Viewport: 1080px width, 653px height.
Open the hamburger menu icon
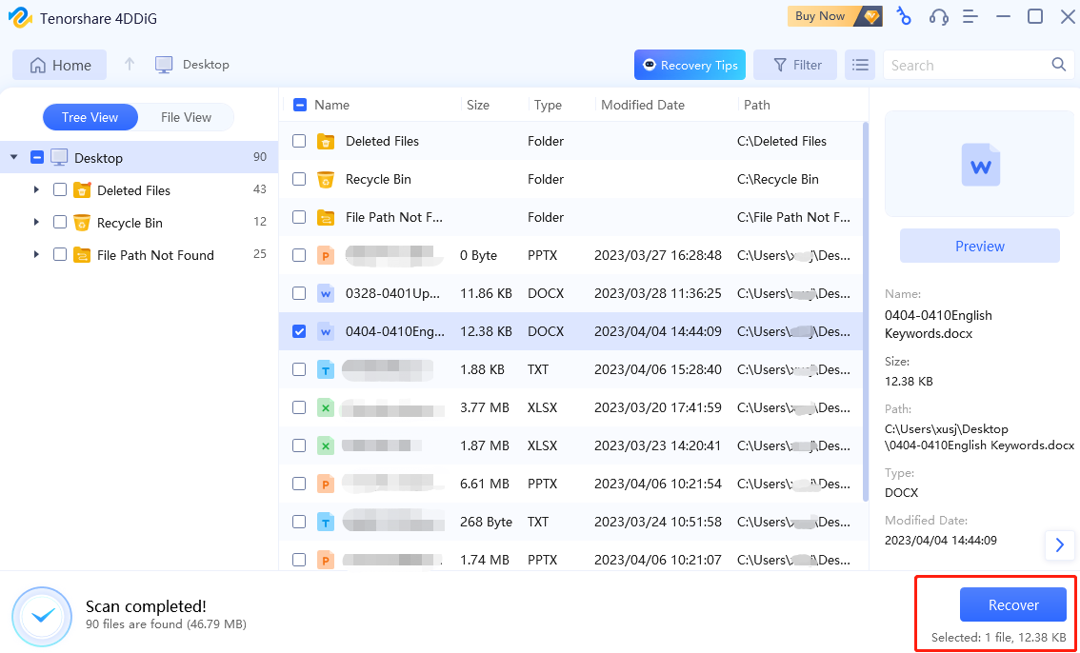point(970,16)
